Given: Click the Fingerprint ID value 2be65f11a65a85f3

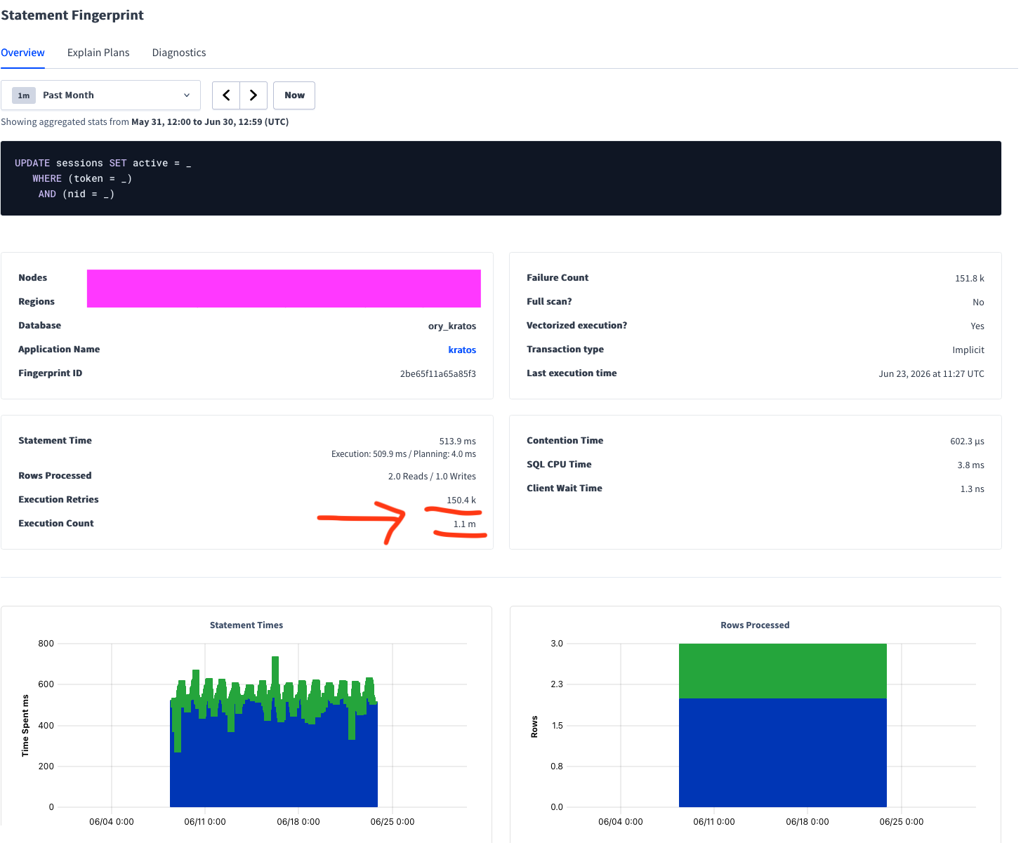Looking at the screenshot, I should [438, 373].
